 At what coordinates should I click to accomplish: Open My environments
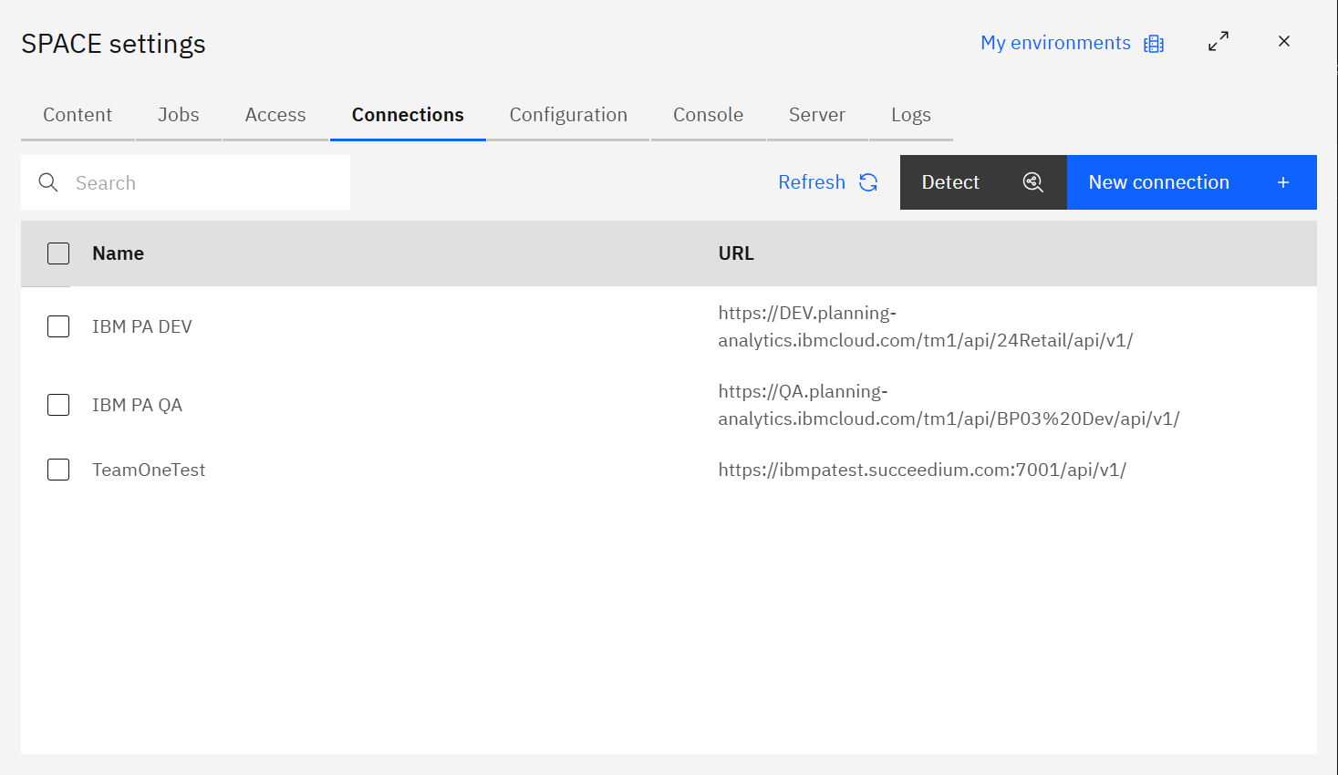click(x=1054, y=43)
